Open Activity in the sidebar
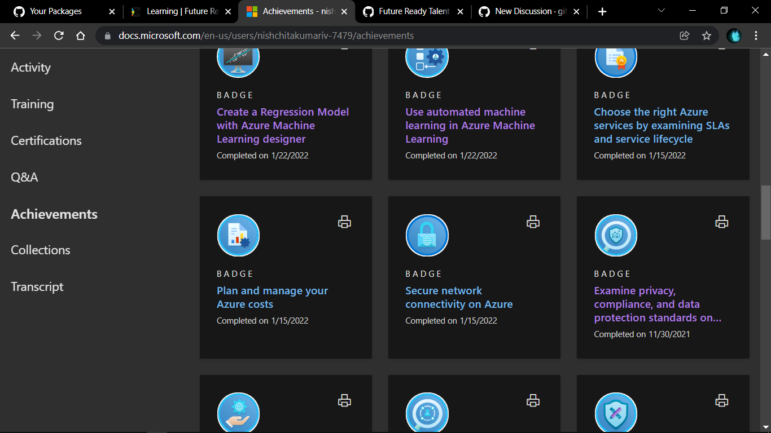The height and width of the screenshot is (433, 771). 31,68
